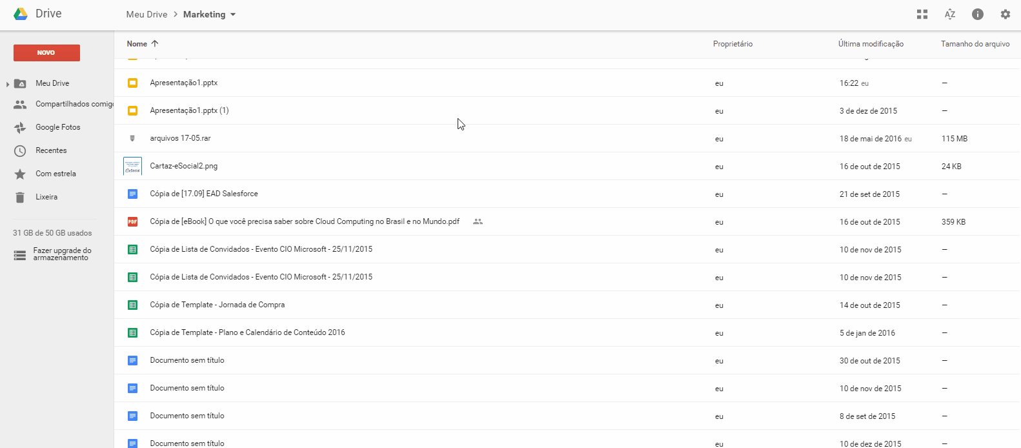The width and height of the screenshot is (1021, 448).
Task: Open Google Fotos in sidebar
Action: [x=58, y=127]
